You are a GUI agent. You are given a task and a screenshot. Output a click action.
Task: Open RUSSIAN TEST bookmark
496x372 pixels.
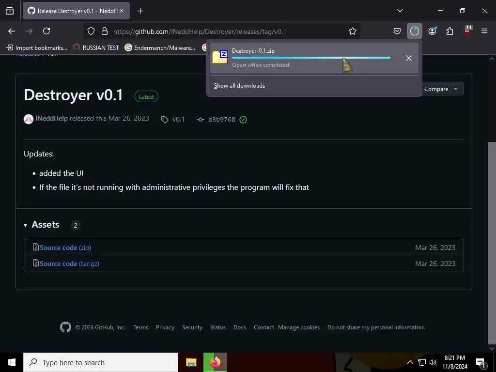tap(96, 48)
